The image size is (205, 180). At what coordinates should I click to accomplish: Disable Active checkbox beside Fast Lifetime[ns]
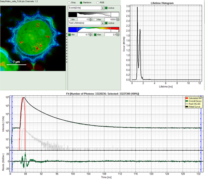(107, 23)
